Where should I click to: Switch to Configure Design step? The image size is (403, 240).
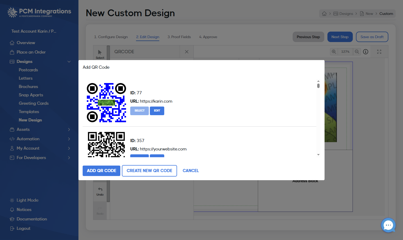111,37
